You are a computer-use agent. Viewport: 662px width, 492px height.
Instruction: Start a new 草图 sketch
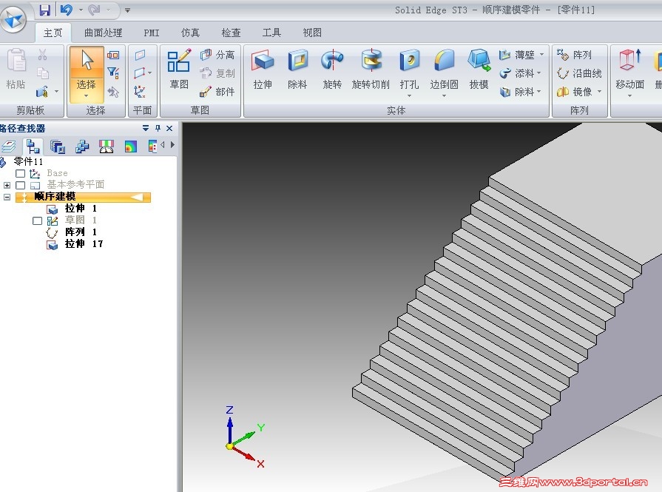179,70
